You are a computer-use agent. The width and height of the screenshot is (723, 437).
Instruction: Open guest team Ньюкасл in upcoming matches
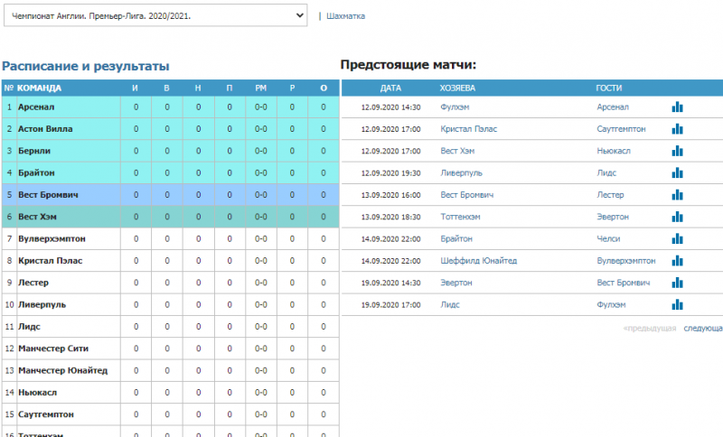tap(614, 151)
